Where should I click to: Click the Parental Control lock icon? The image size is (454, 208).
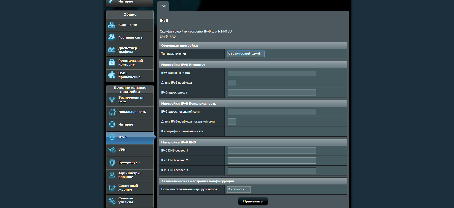click(111, 62)
